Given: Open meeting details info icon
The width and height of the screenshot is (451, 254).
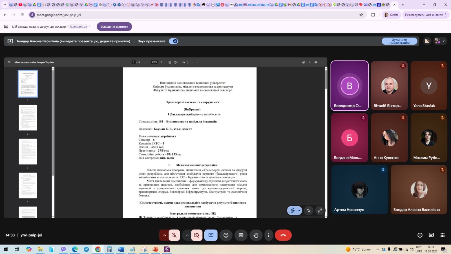Looking at the screenshot, I should click(x=420, y=235).
